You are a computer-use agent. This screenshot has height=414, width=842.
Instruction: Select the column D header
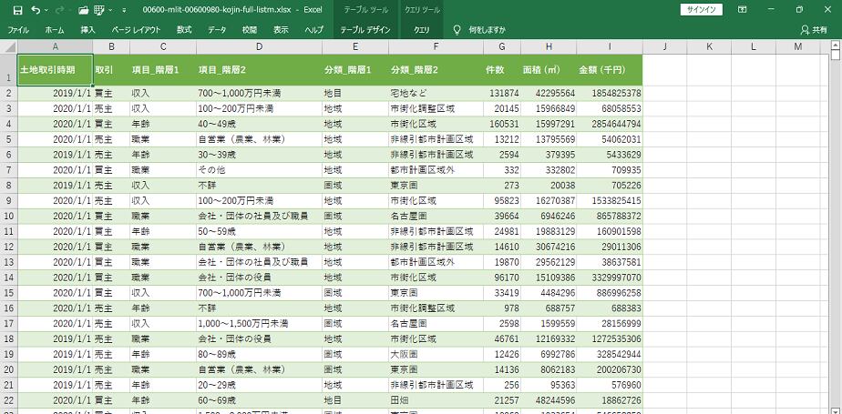click(259, 46)
